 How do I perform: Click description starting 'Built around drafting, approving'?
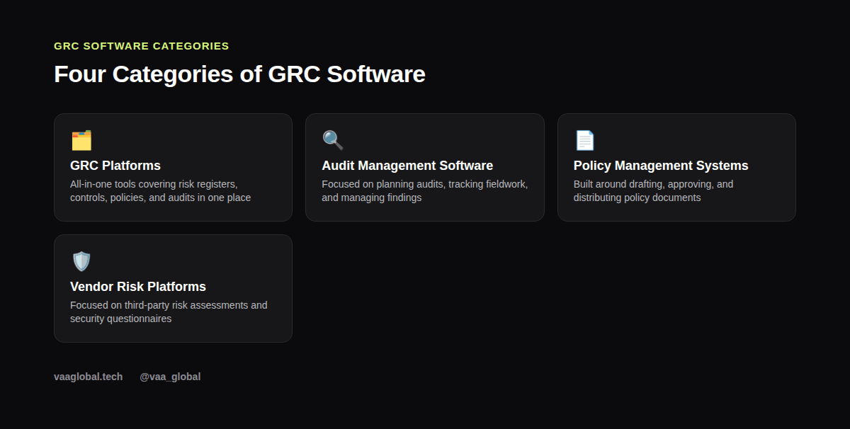(653, 191)
